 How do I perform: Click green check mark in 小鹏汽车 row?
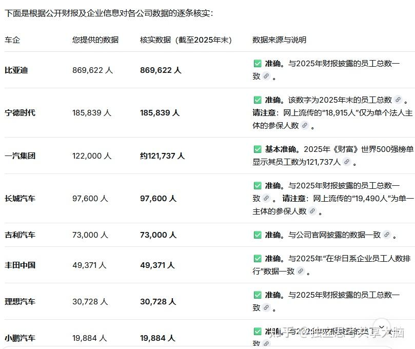pyautogui.click(x=258, y=331)
